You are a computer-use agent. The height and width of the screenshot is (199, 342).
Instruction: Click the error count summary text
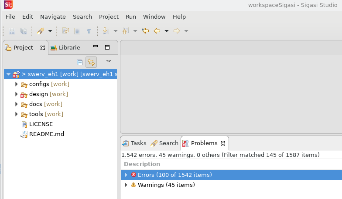point(221,155)
